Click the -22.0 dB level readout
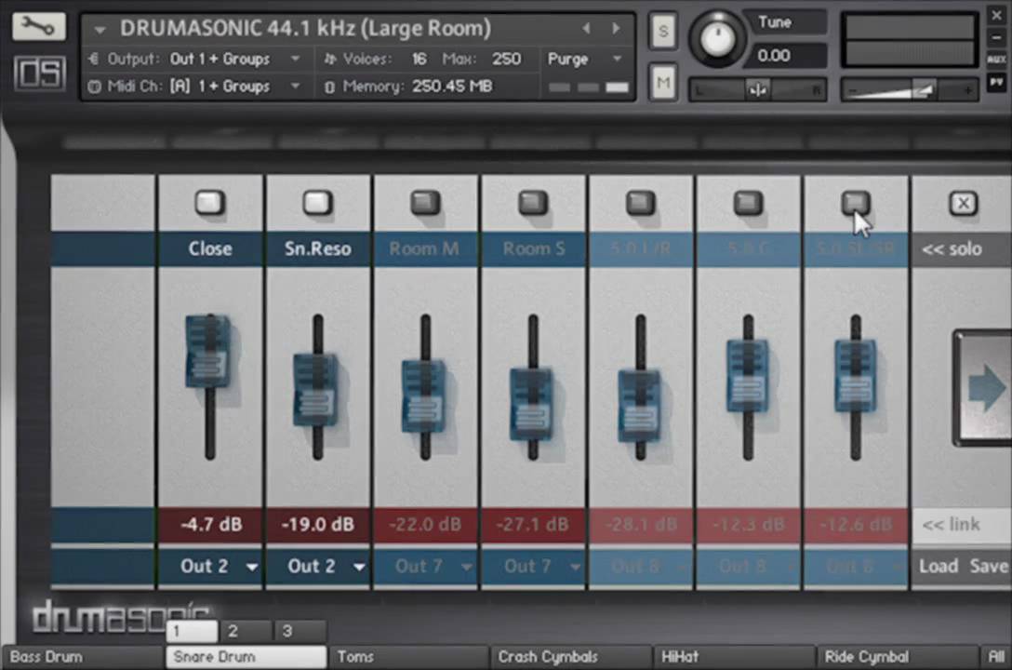 pyautogui.click(x=425, y=524)
